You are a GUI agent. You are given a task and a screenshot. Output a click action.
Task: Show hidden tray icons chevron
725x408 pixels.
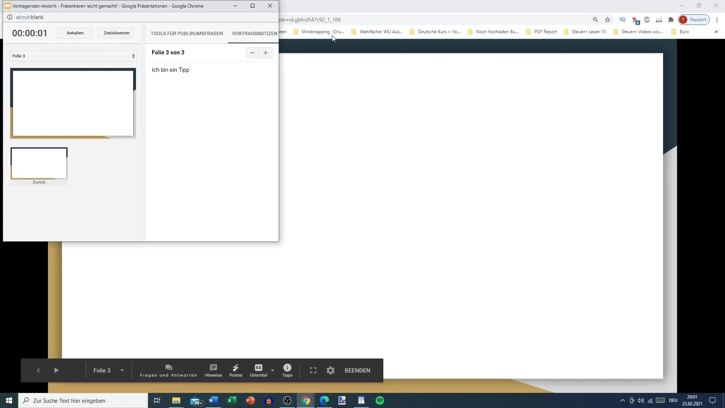click(622, 400)
